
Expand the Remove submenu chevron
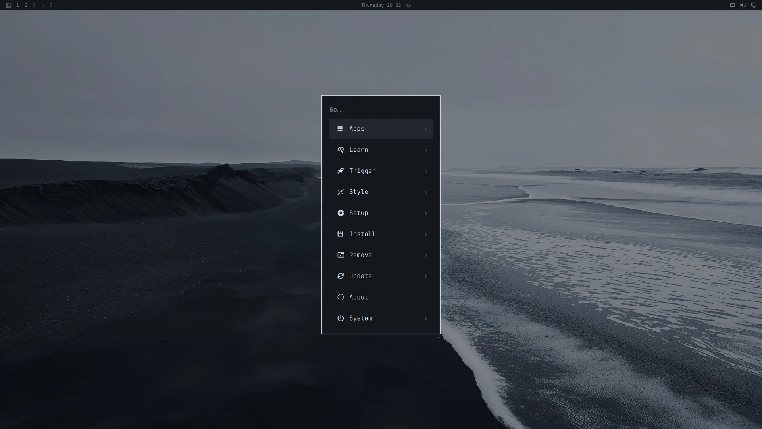[x=425, y=255]
